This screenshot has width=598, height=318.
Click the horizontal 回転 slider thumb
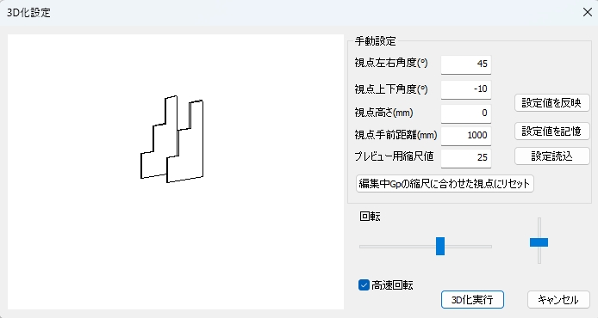440,246
